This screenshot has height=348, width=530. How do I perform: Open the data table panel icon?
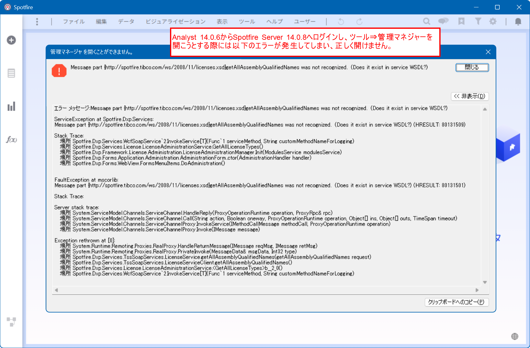(x=11, y=73)
